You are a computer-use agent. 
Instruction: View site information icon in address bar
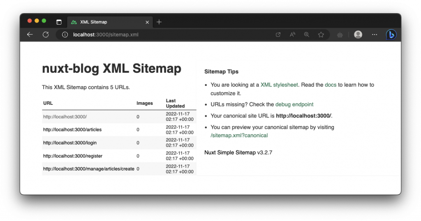tap(65, 35)
